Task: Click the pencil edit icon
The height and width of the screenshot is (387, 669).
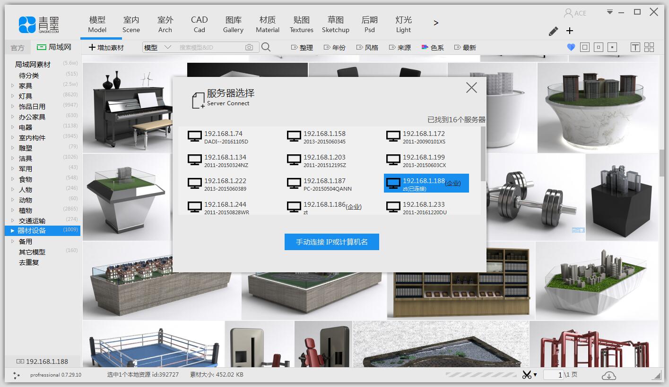Action: click(553, 31)
